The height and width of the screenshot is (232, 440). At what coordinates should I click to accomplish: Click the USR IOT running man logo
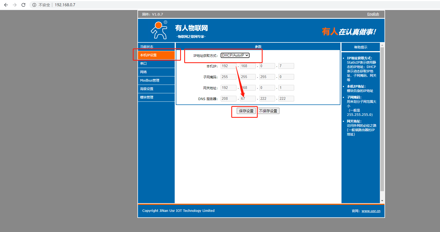tap(159, 30)
